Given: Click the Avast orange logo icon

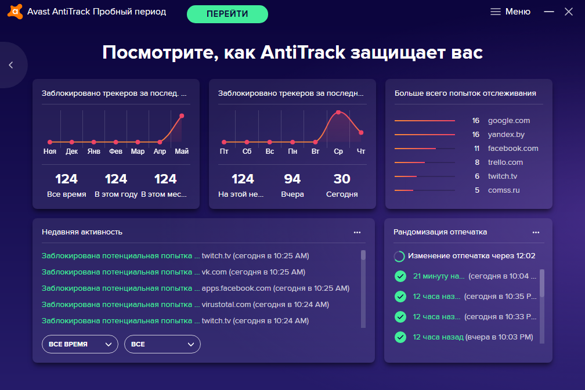Looking at the screenshot, I should pyautogui.click(x=15, y=12).
